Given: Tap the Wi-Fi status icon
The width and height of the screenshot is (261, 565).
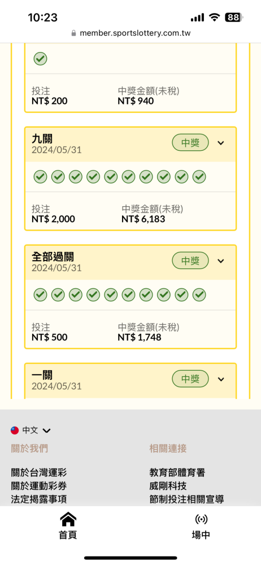Looking at the screenshot, I should tap(215, 18).
